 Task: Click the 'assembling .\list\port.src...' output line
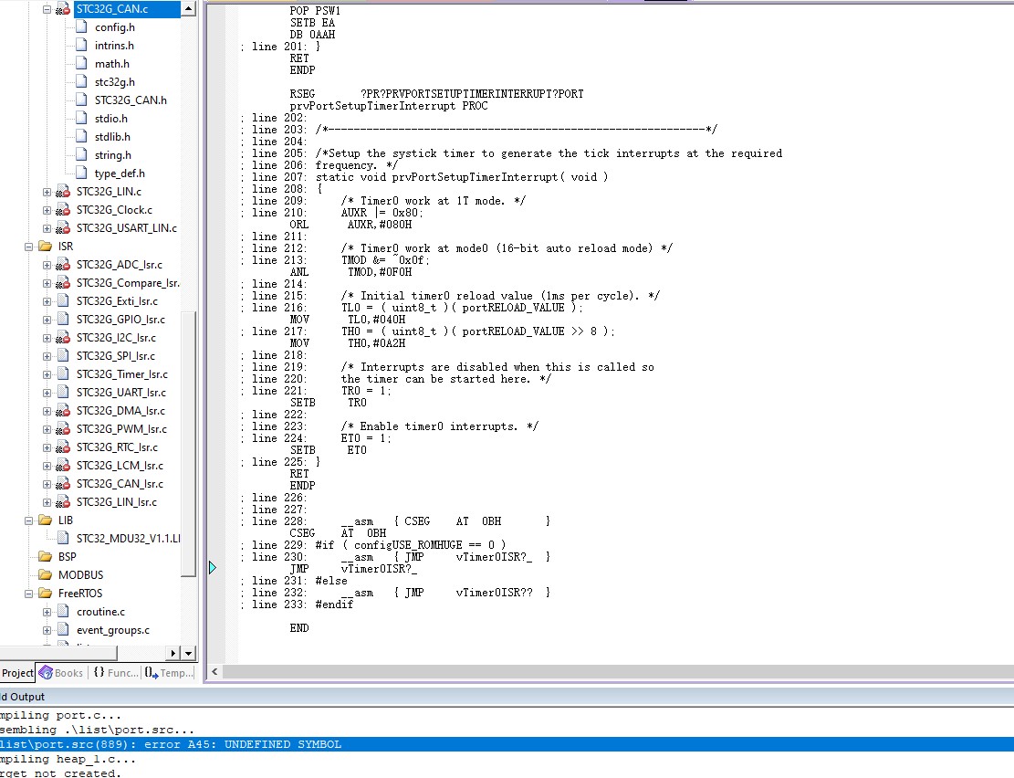(x=97, y=730)
